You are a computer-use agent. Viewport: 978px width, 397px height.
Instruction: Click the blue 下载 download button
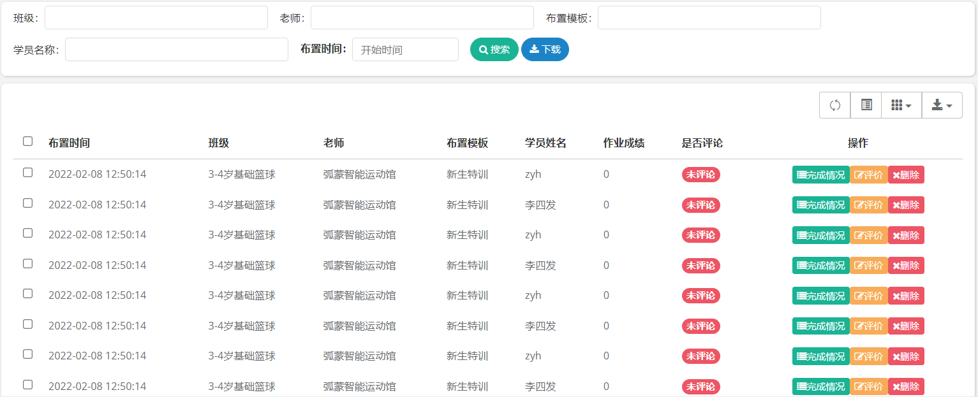click(x=545, y=50)
